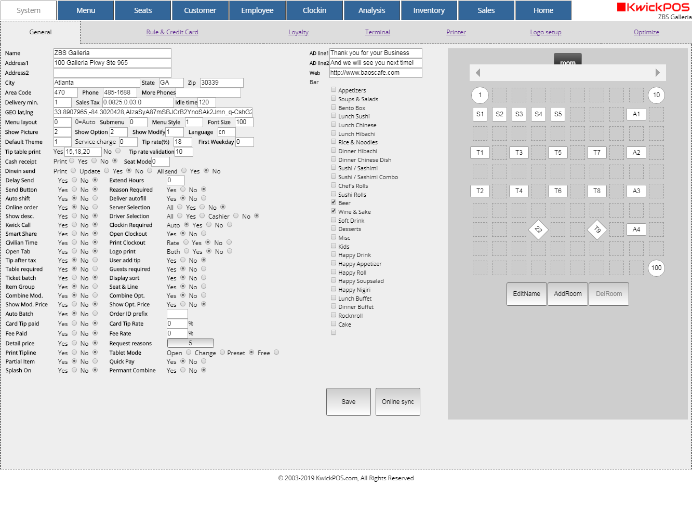Check the Appetizers bar category
The width and height of the screenshot is (692, 527).
[334, 90]
